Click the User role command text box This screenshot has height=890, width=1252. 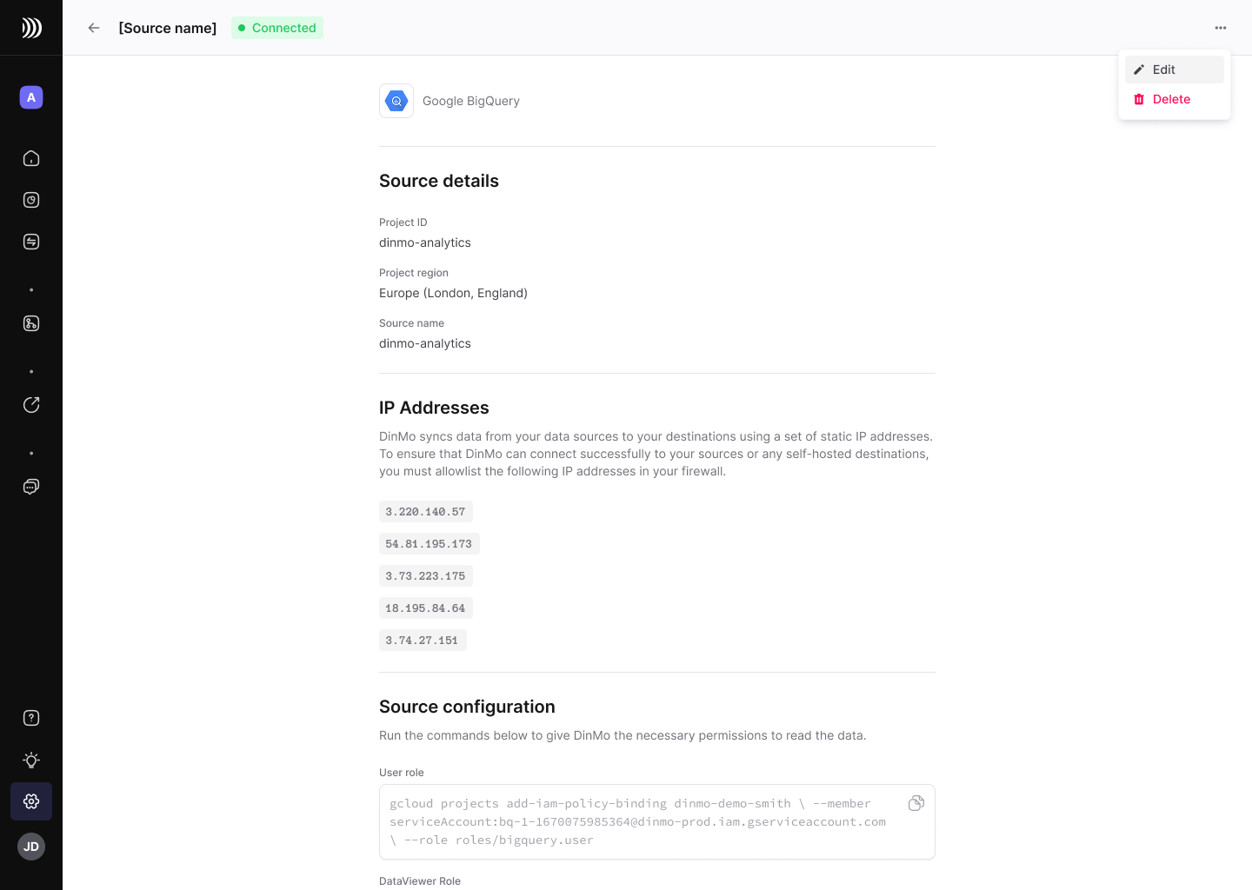[x=638, y=822]
